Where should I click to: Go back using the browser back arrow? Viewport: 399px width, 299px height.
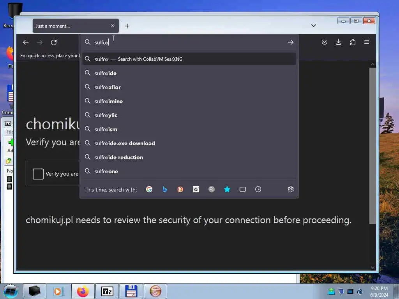26,42
